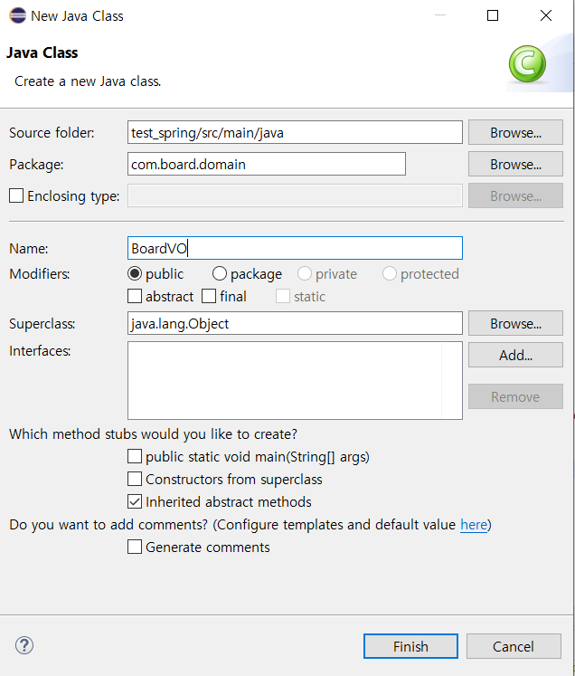Enable Generate comments checkbox

135,547
